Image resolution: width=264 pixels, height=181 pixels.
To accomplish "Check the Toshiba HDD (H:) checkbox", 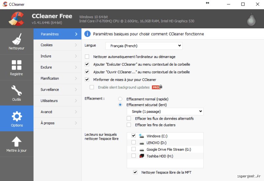I will point(134,156).
